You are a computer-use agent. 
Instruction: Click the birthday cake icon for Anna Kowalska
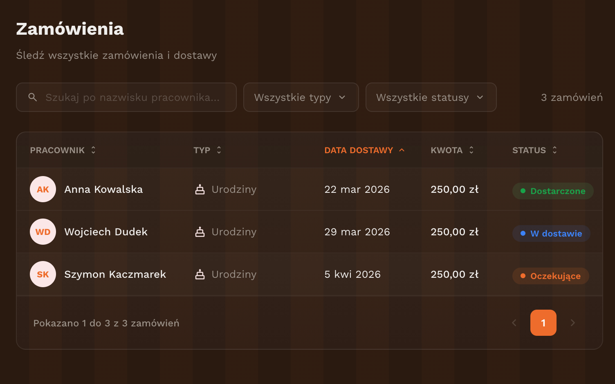pyautogui.click(x=200, y=189)
